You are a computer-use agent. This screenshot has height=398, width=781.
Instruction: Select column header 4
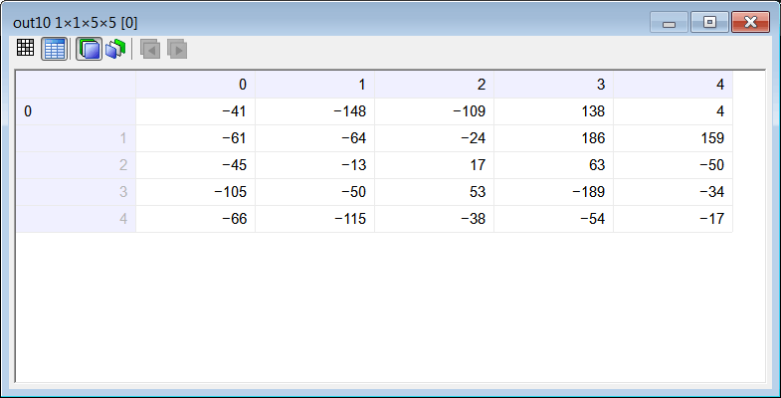[x=673, y=85]
